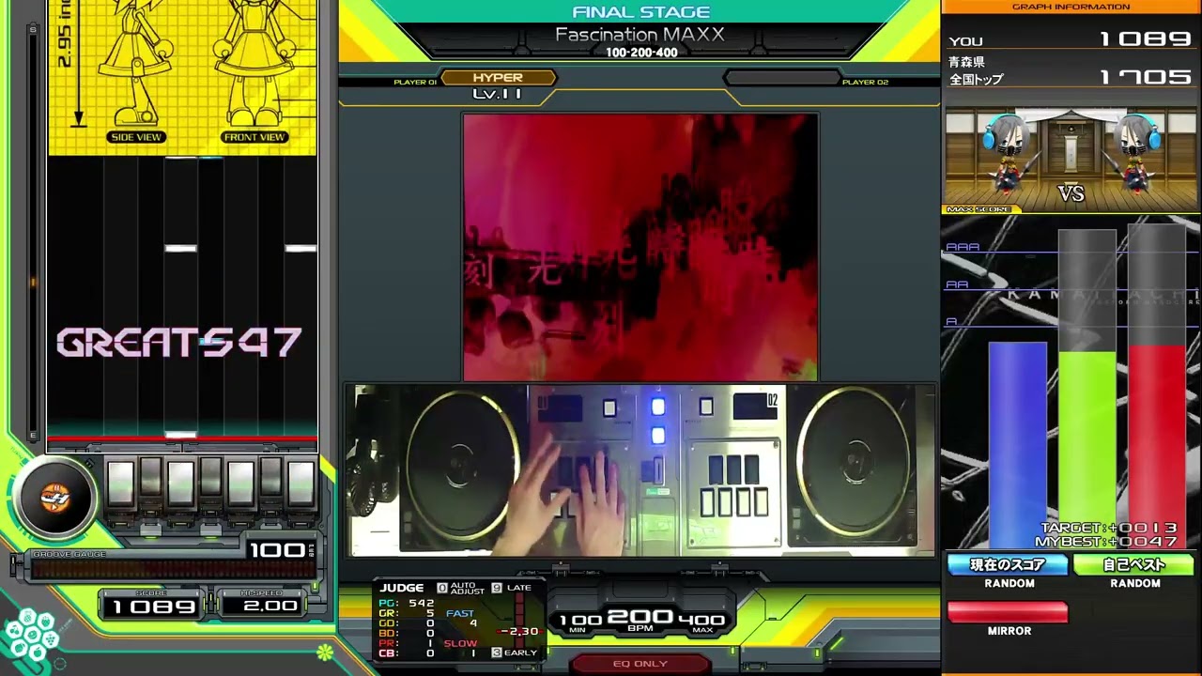1202x676 pixels.
Task: Click the VS emblem between avatars
Action: (x=1071, y=193)
